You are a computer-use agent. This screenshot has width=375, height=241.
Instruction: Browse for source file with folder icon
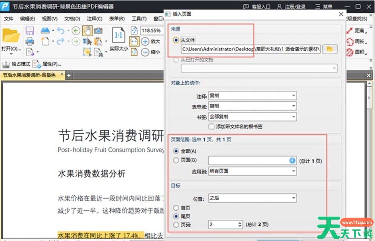coord(330,49)
